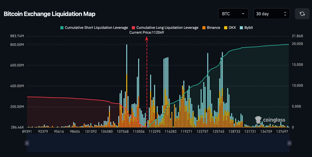Click the light blue Bybit legend square
Image resolution: width=312 pixels, height=157 pixels.
(x=241, y=28)
